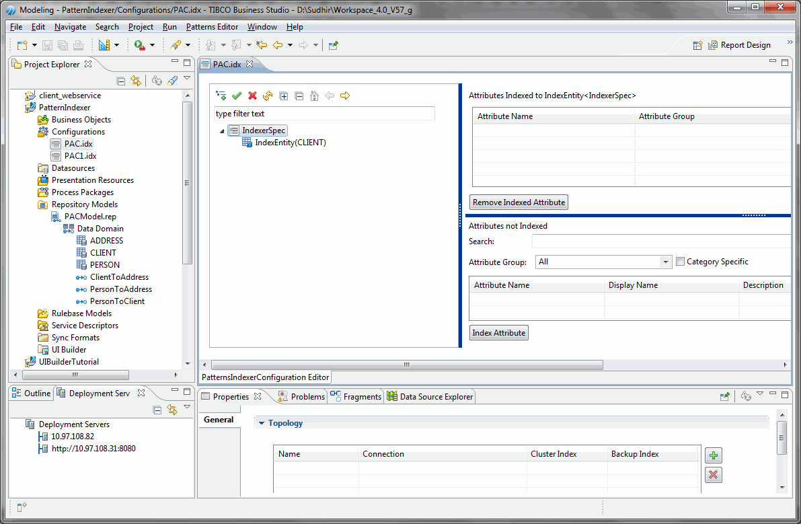801x524 pixels.
Task: Open the Run dropdown arrow in toolbar
Action: 152,46
